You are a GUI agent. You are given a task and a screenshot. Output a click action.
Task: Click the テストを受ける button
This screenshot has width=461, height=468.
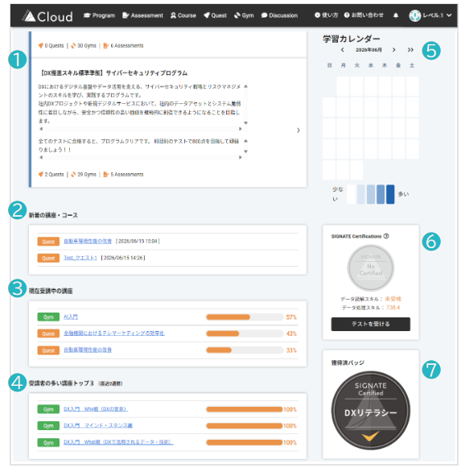click(371, 324)
